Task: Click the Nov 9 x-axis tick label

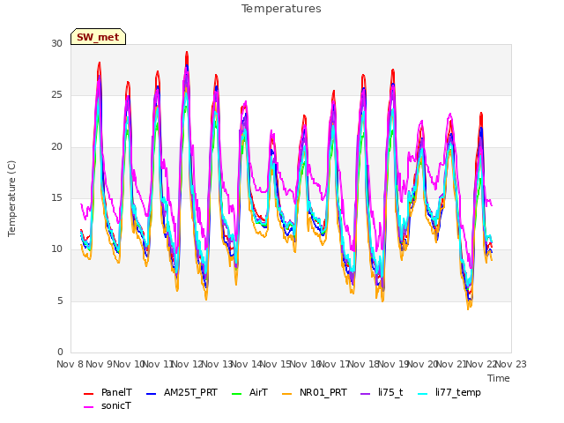Action: pos(99,364)
